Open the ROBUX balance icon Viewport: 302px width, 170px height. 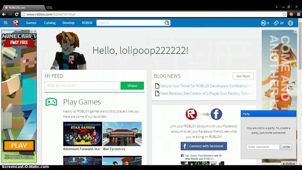(x=263, y=23)
